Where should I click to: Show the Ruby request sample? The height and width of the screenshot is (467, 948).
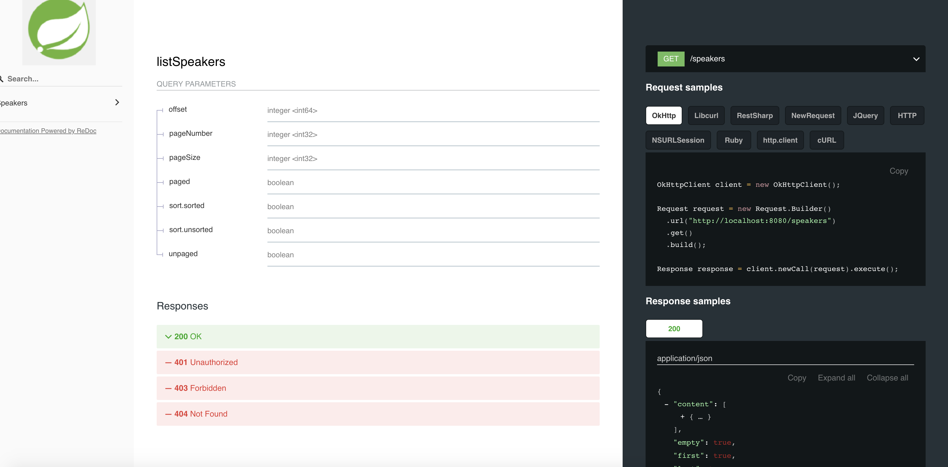[733, 140]
